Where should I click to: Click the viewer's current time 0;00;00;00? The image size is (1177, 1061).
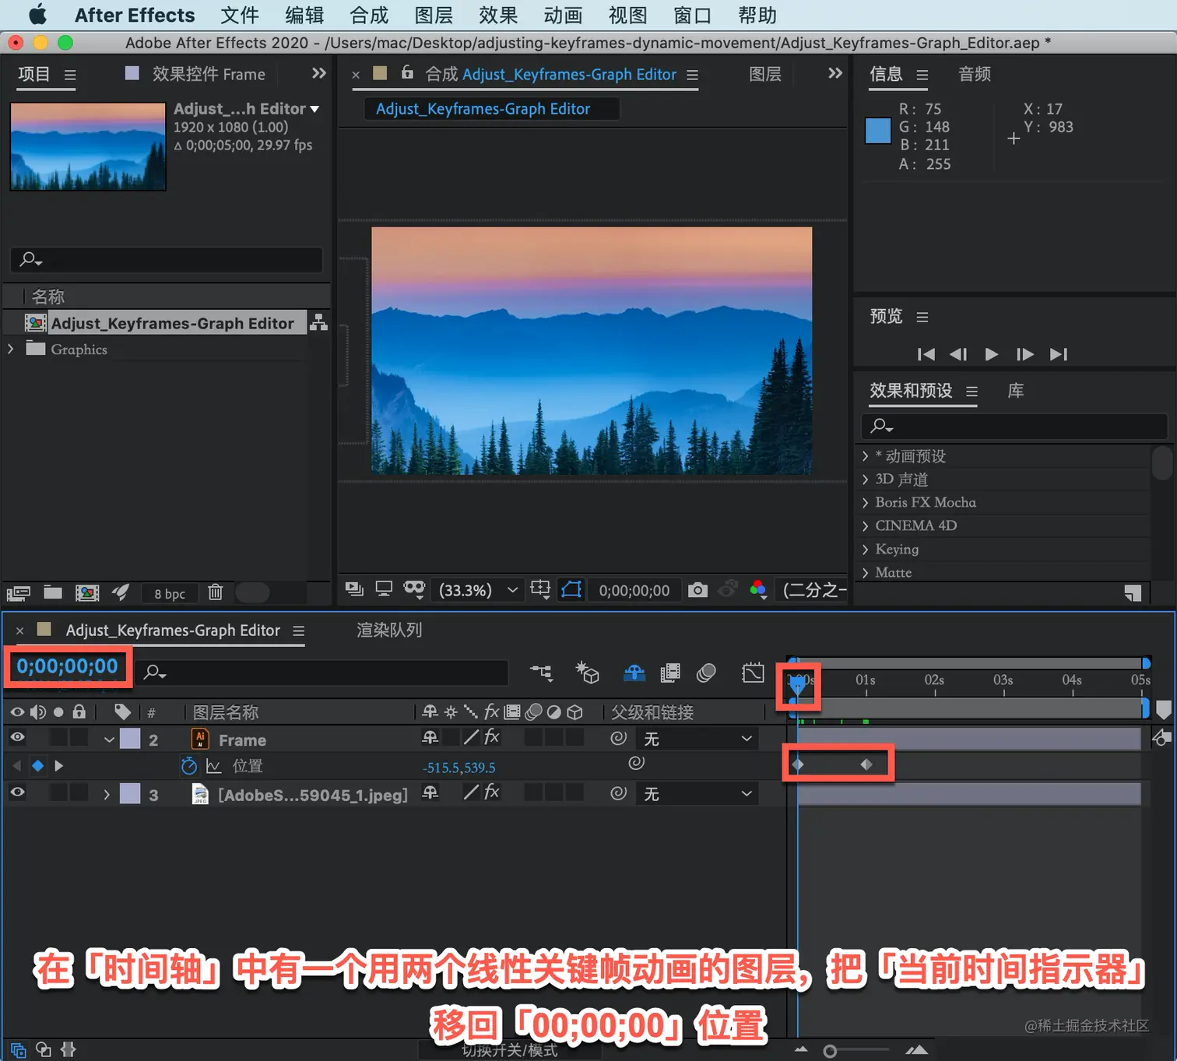[634, 591]
